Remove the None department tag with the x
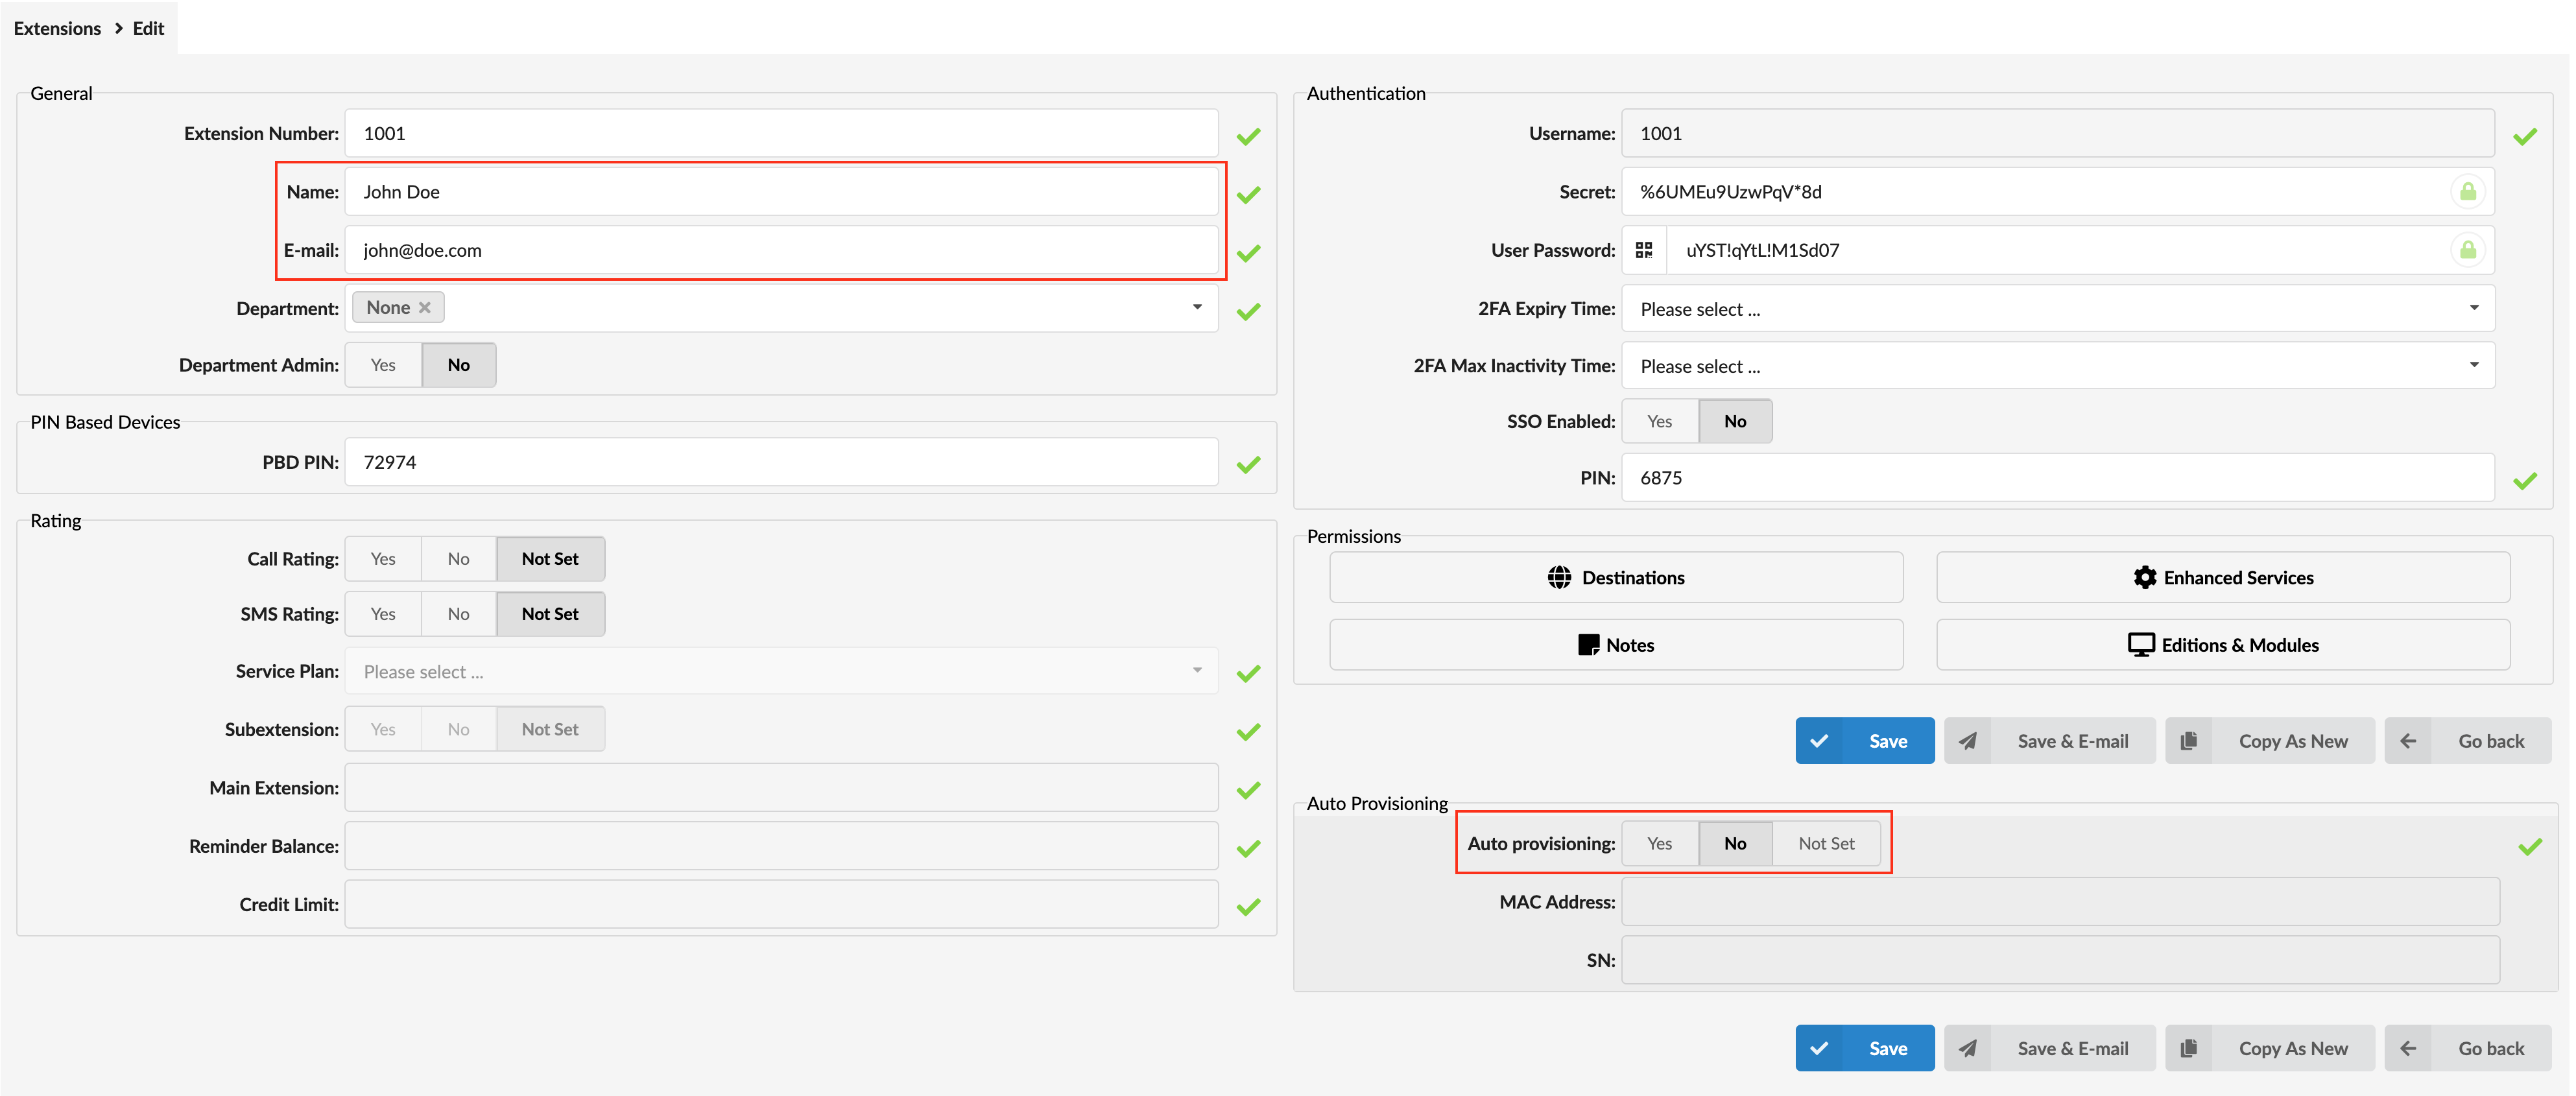 click(425, 307)
